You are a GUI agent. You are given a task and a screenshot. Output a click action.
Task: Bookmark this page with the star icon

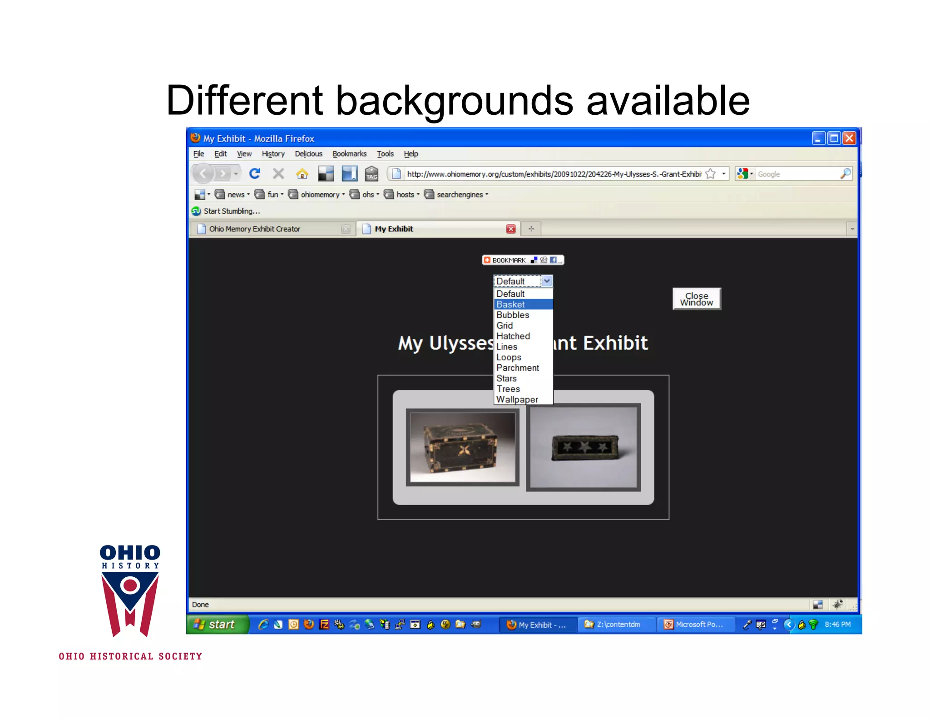711,174
